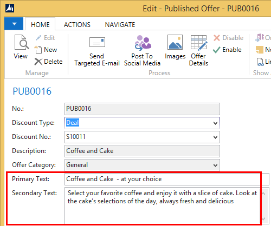This screenshot has height=226, width=271.
Task: Click the Disable button
Action: pyautogui.click(x=228, y=38)
